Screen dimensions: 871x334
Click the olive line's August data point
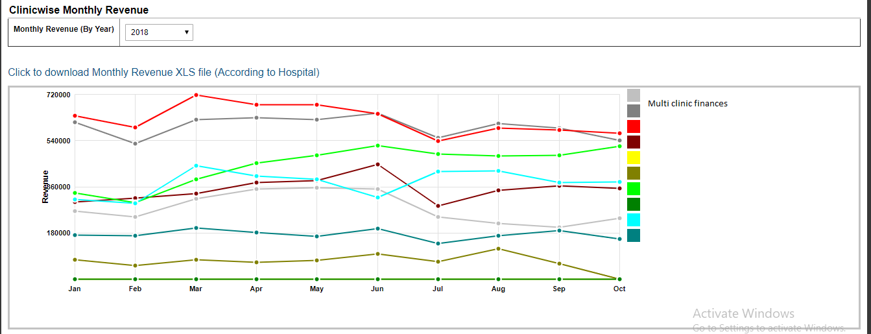click(x=498, y=248)
